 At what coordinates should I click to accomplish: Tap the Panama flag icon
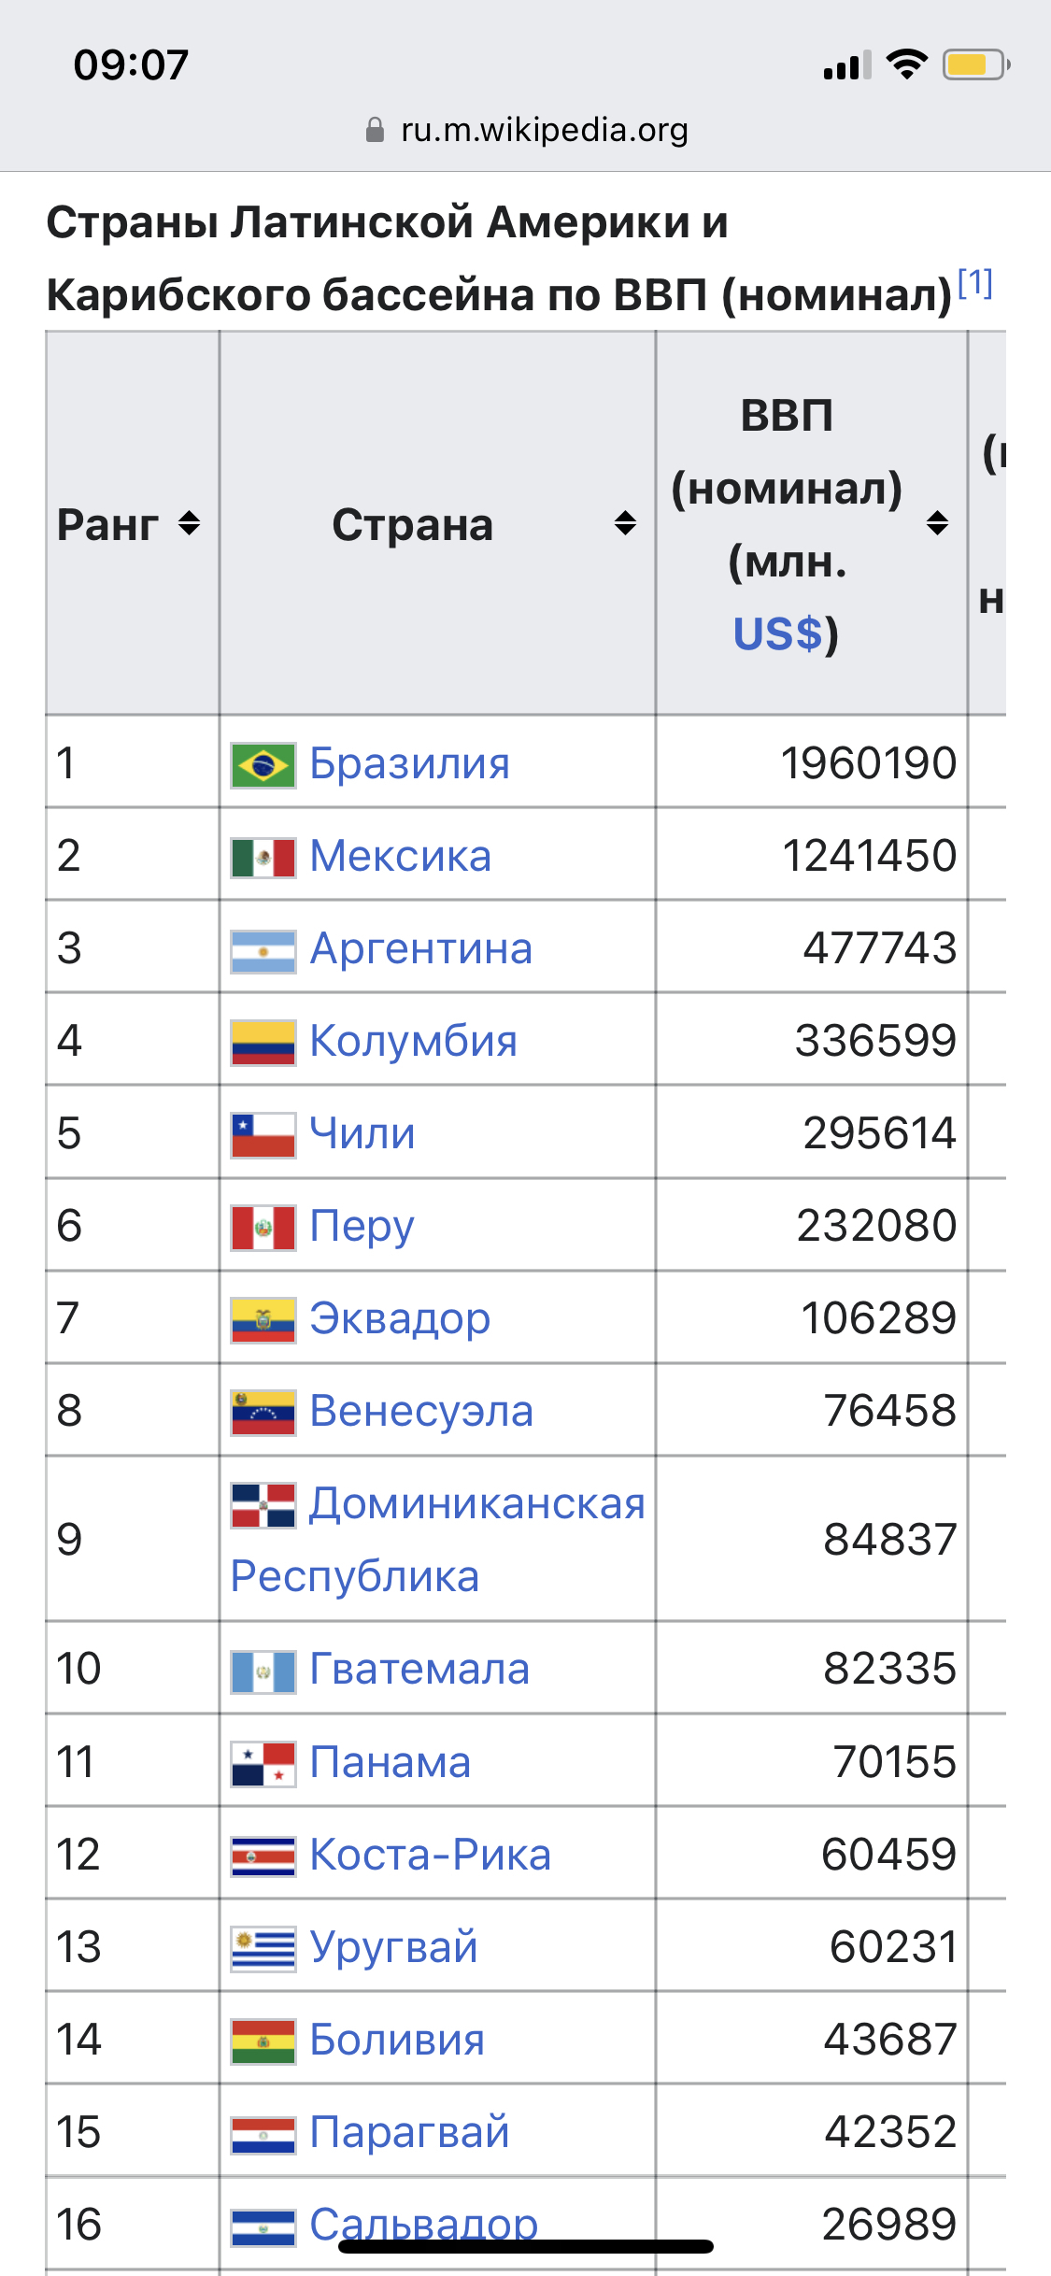(263, 1764)
